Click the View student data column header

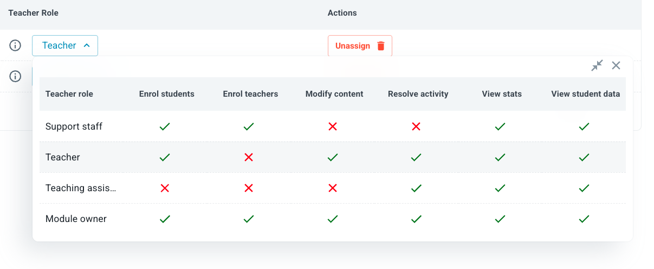(585, 94)
